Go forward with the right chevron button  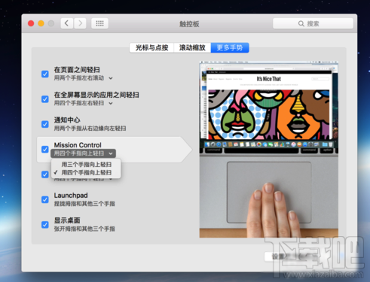point(80,23)
